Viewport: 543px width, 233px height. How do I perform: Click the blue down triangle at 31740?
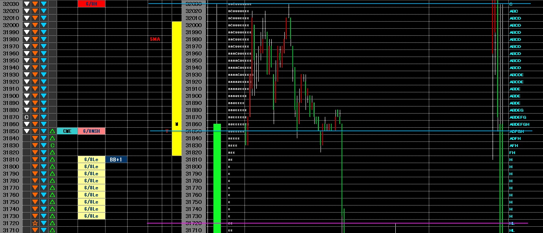coord(44,209)
